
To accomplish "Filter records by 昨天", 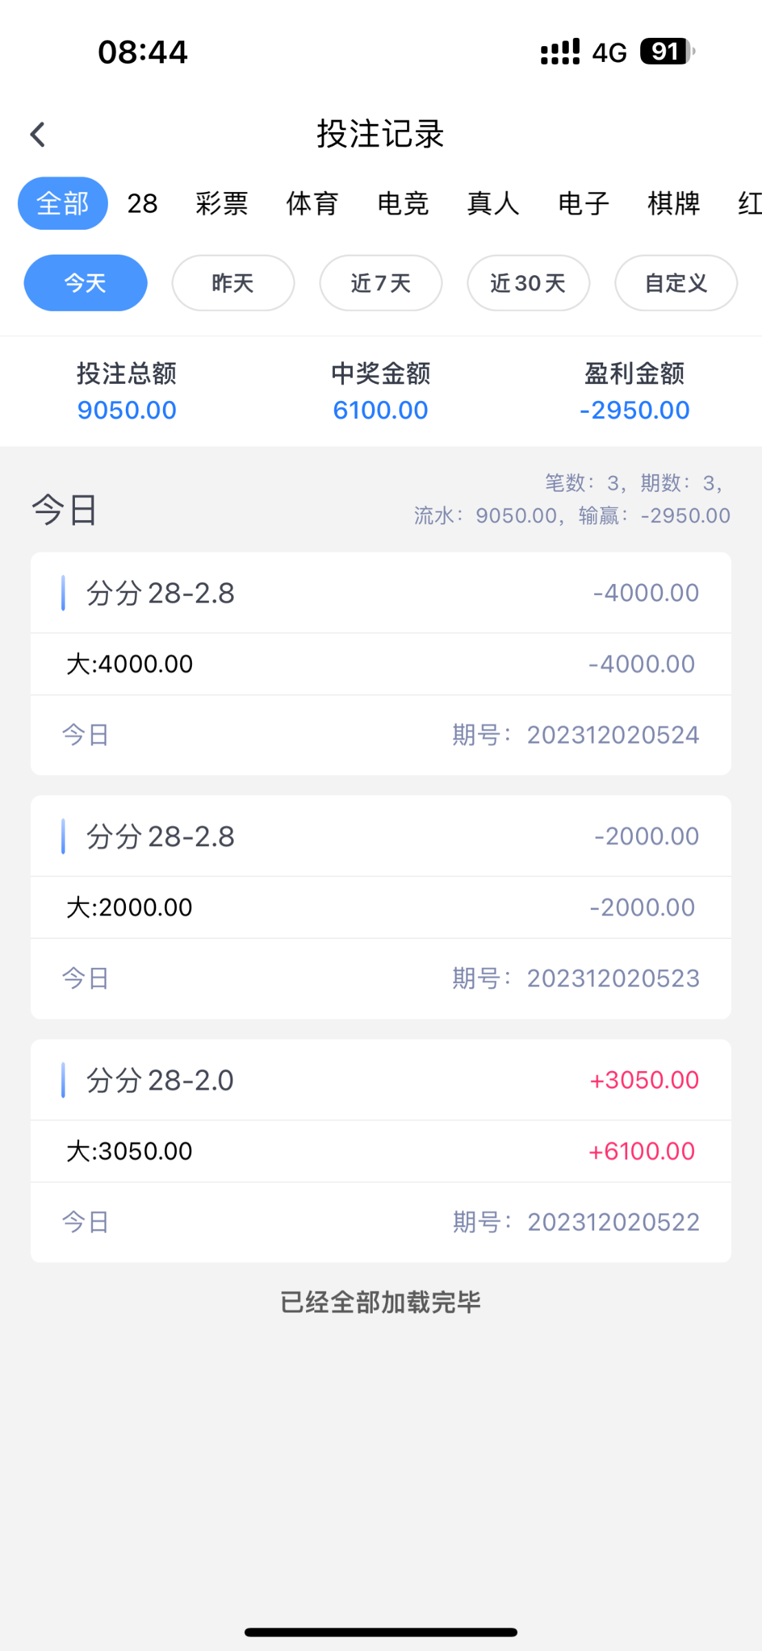I will point(233,283).
